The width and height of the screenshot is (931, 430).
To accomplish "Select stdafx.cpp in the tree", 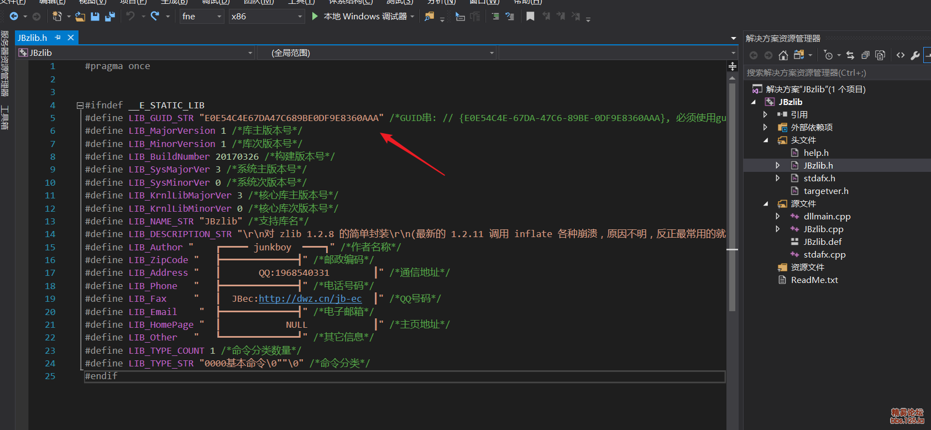I will (825, 254).
